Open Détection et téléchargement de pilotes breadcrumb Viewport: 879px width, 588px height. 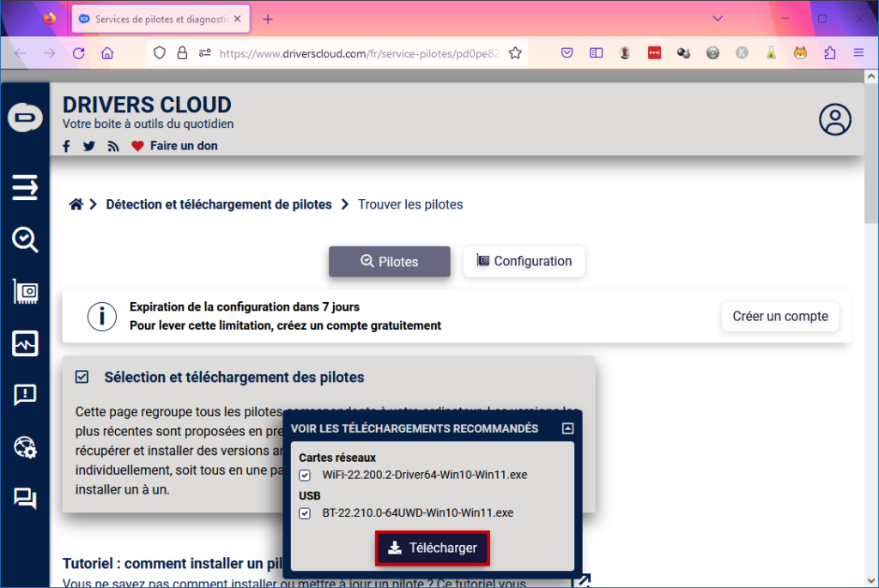tap(219, 204)
